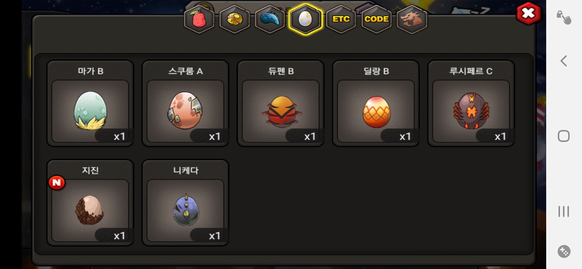The image size is (582, 269).
Task: Open the CODE tab
Action: point(376,19)
